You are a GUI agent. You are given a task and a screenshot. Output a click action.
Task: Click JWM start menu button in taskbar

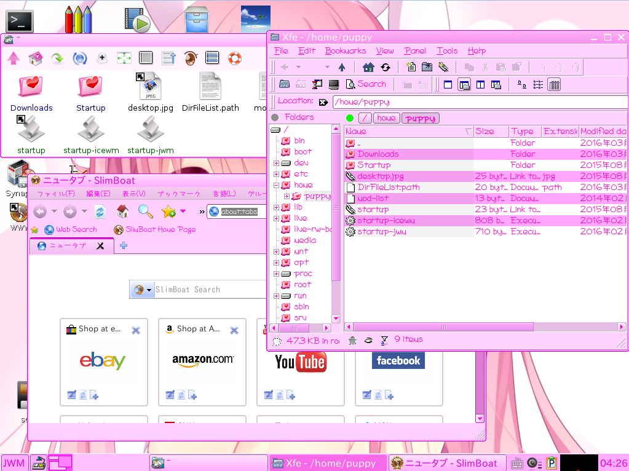click(14, 464)
